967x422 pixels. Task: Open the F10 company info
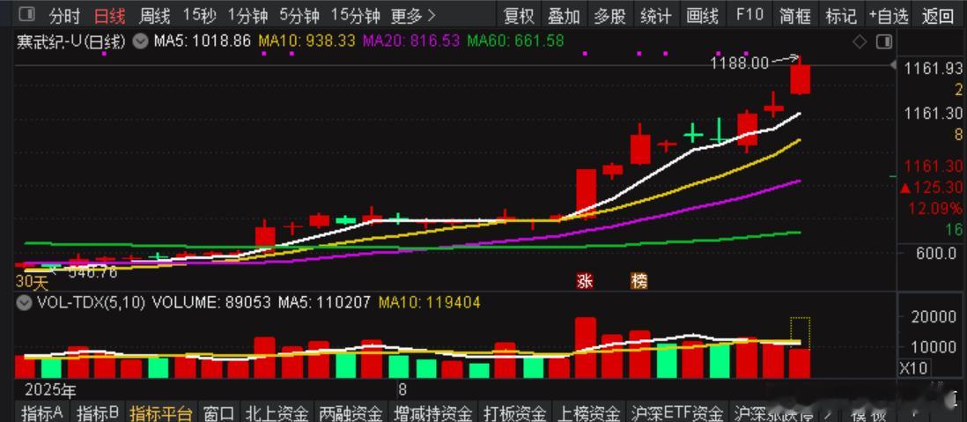click(x=749, y=16)
